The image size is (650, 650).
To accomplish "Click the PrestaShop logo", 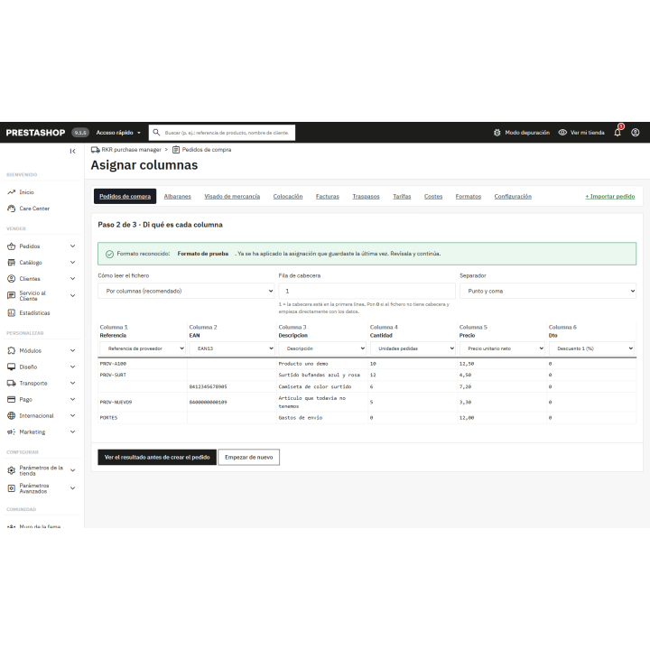I will (x=35, y=133).
